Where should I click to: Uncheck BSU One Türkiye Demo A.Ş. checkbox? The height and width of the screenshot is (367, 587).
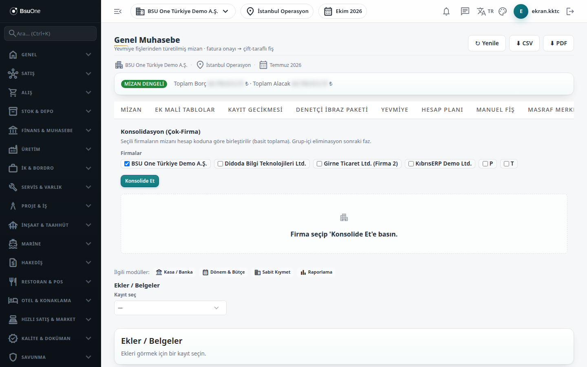pyautogui.click(x=127, y=164)
